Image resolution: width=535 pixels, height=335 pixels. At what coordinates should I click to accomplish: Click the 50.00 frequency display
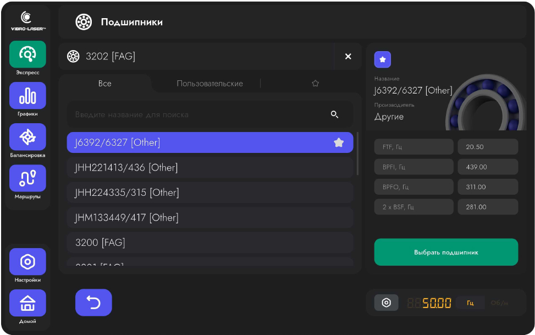tap(429, 303)
